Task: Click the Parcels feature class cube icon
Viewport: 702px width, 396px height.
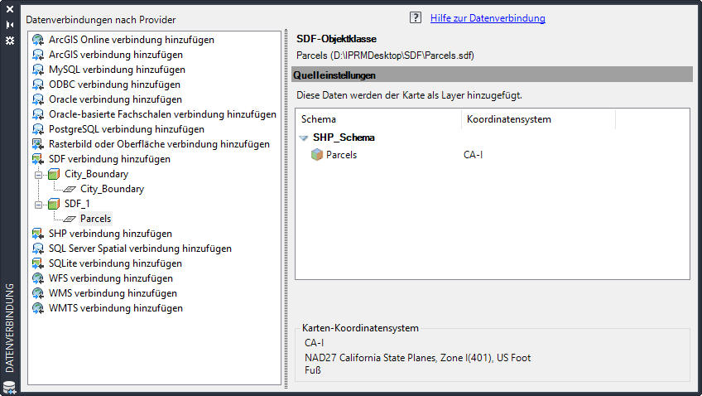Action: click(316, 155)
